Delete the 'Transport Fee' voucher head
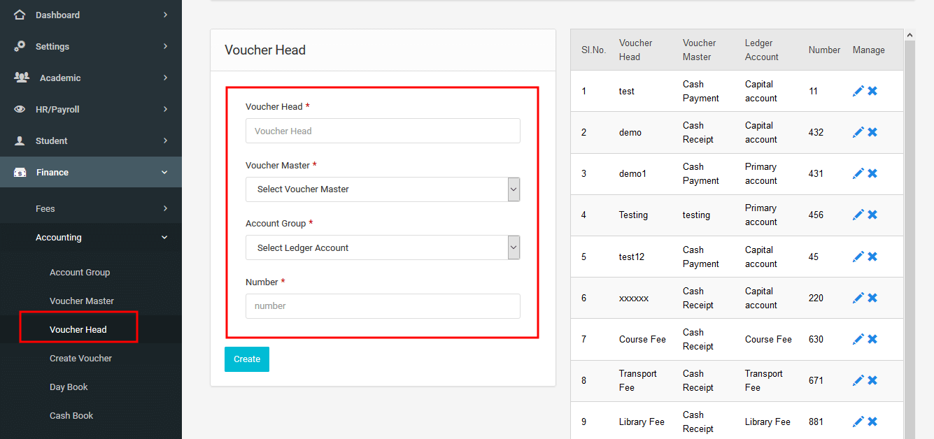Viewport: 934px width, 439px height. coord(872,380)
